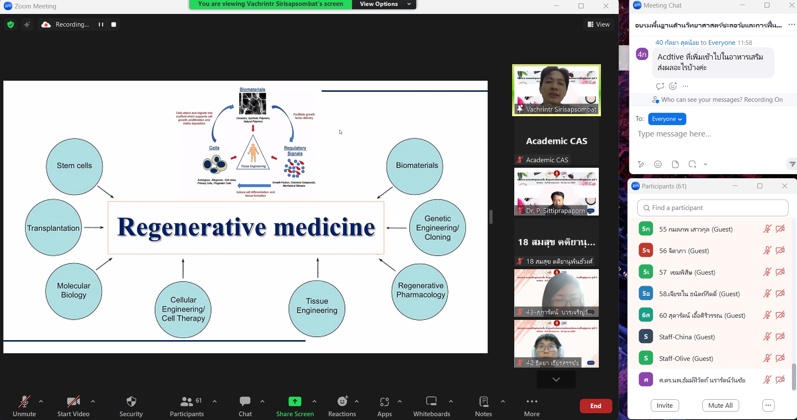This screenshot has width=797, height=420.
Task: Stop the recording
Action: (x=114, y=25)
